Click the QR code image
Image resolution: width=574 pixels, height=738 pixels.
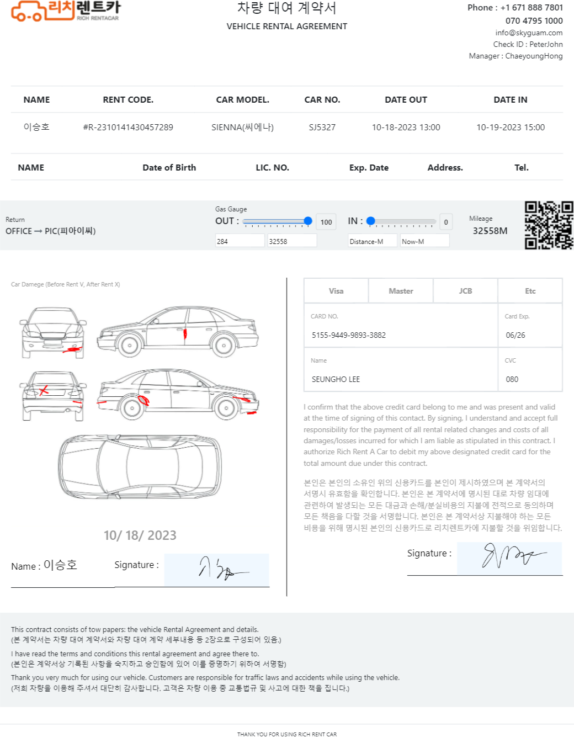point(549,225)
